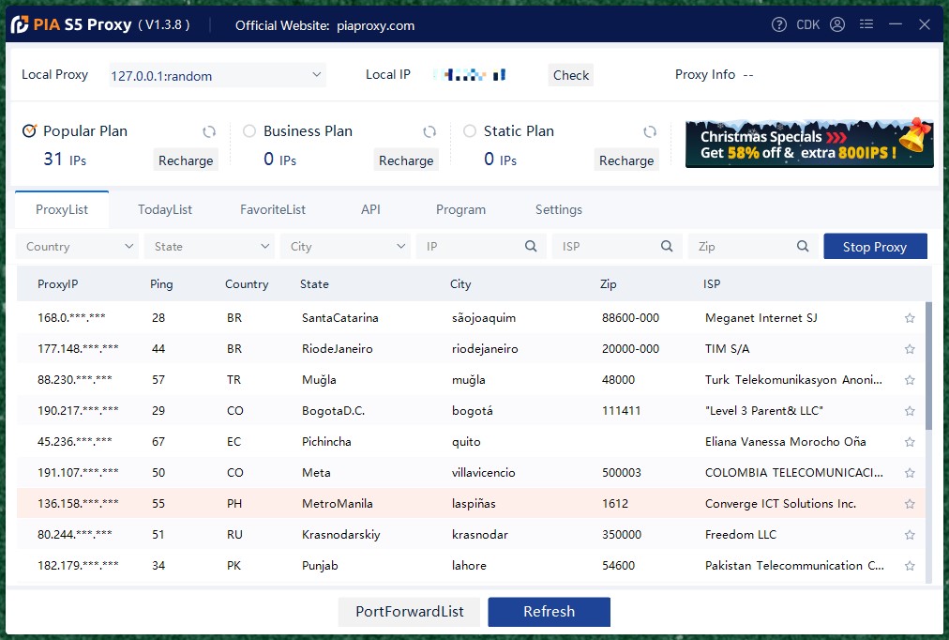
Task: Open the help question mark icon
Action: [x=779, y=24]
